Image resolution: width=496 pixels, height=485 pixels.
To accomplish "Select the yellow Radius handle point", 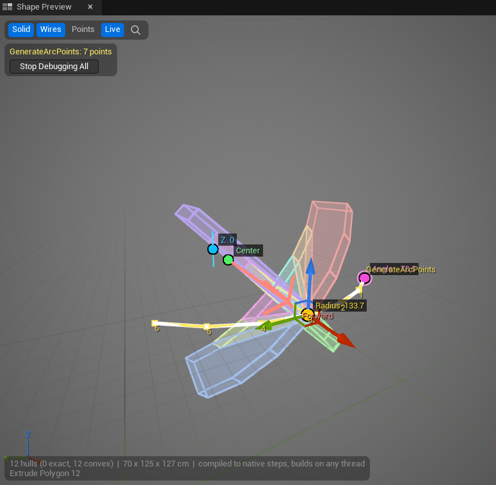I will point(307,315).
